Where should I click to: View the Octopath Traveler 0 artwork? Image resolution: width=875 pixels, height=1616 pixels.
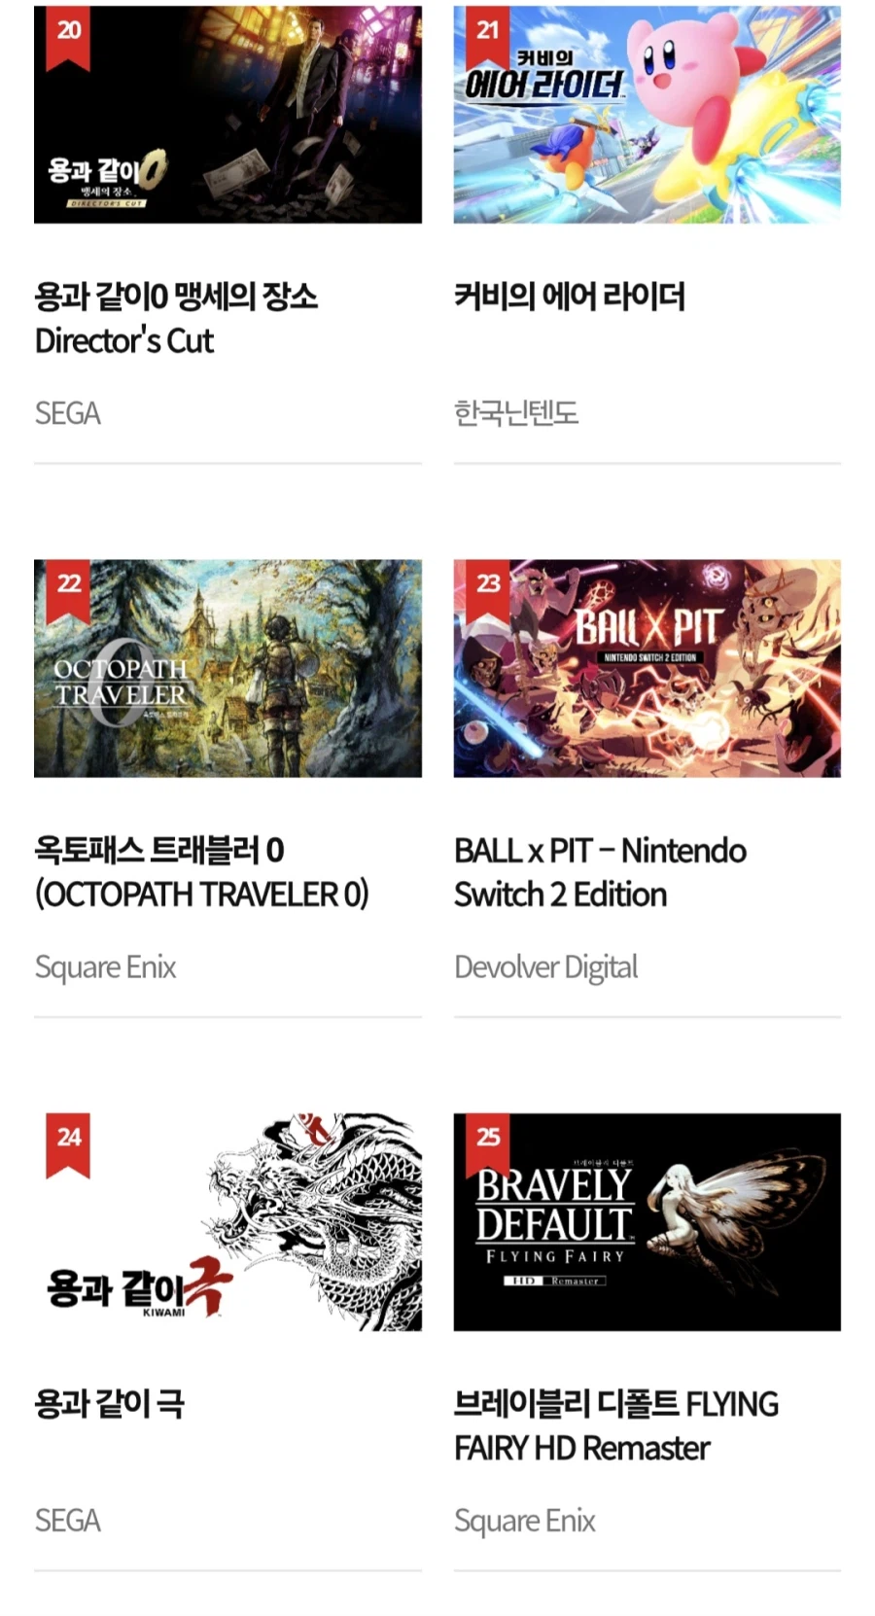[227, 668]
